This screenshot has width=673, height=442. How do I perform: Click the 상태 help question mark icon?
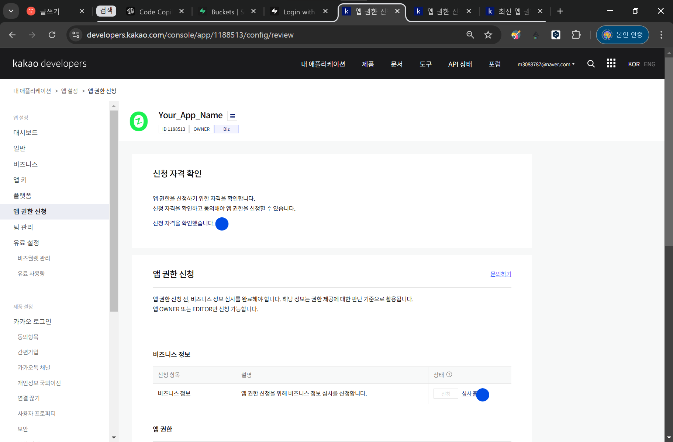pos(449,375)
